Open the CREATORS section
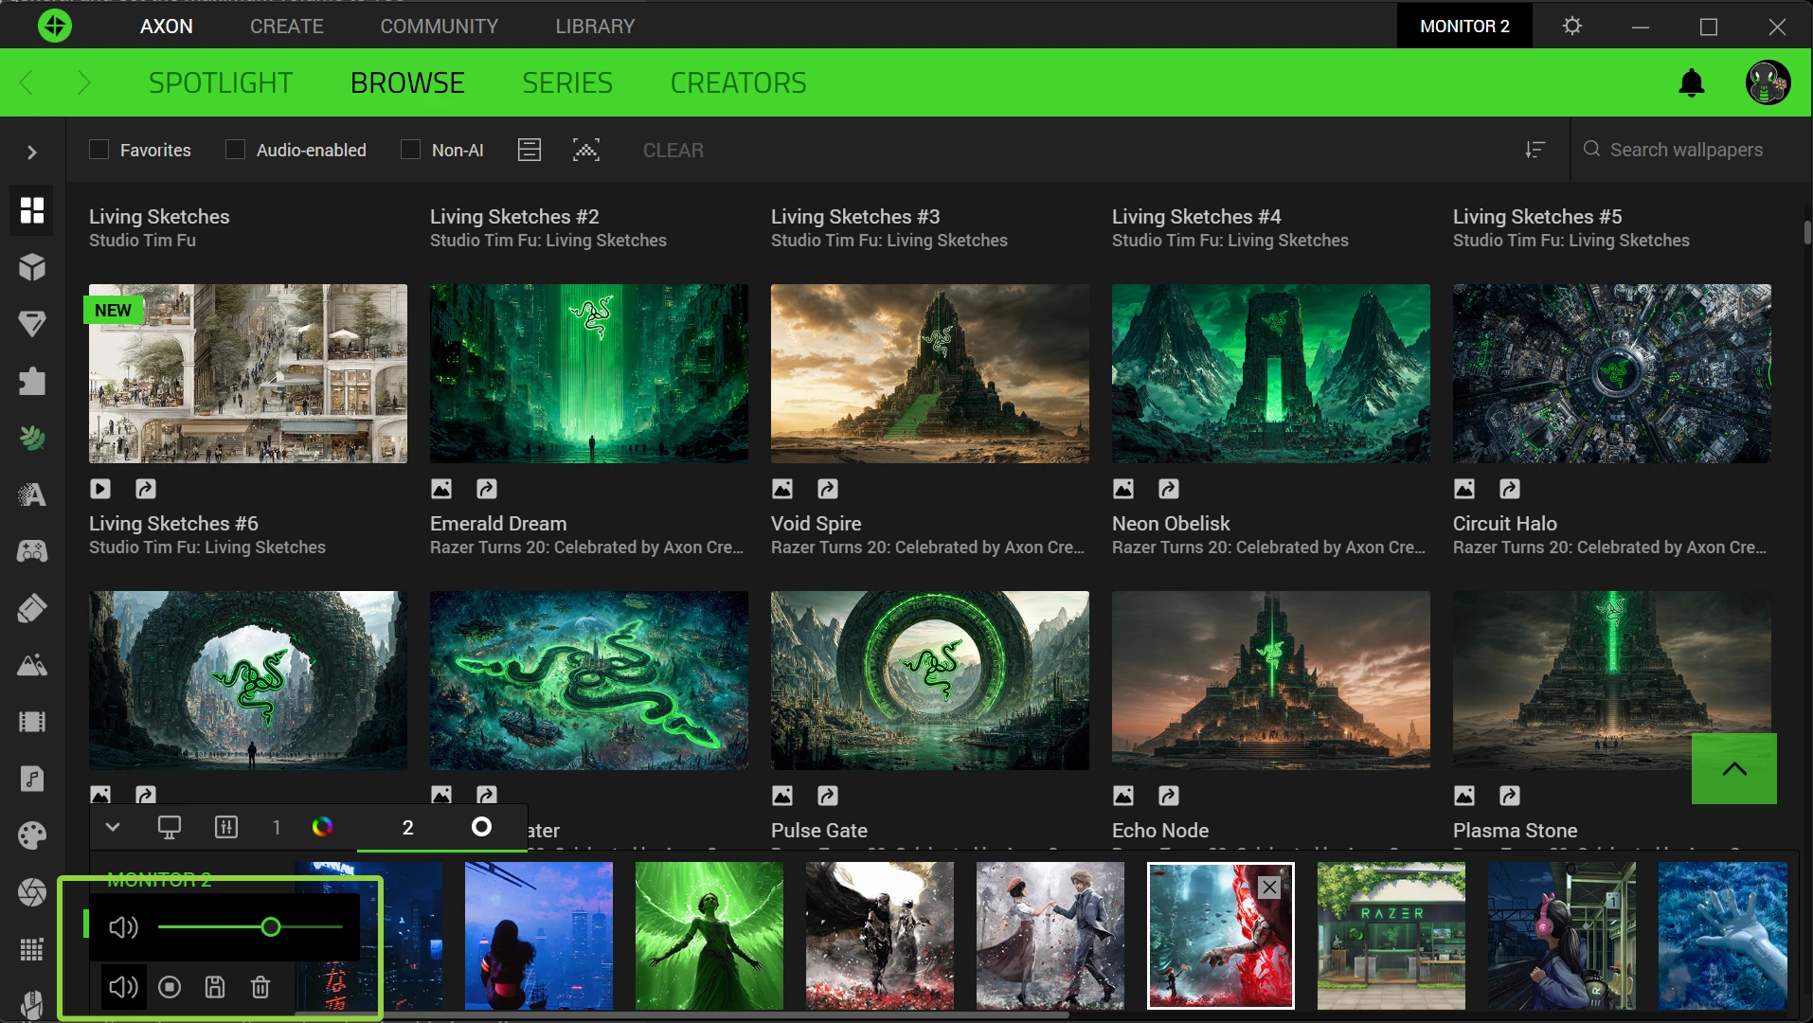 click(x=739, y=83)
